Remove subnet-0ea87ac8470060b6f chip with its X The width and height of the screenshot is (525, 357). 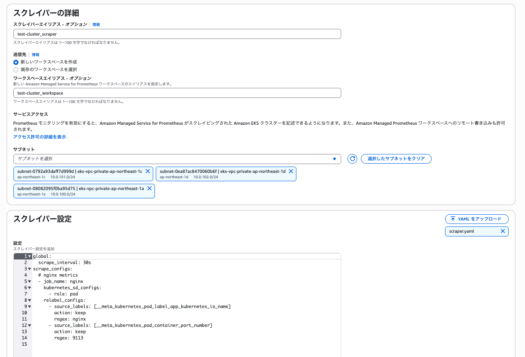point(291,171)
